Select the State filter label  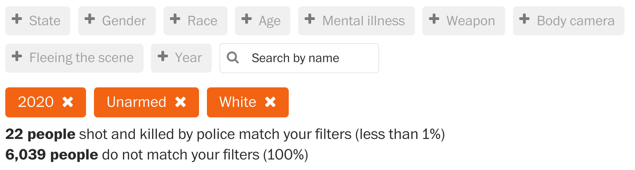(45, 21)
